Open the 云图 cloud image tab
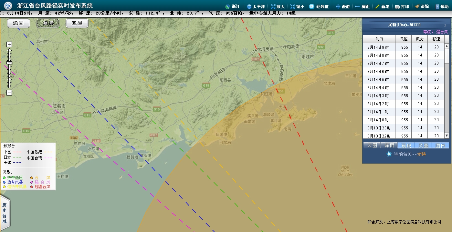 coord(372,146)
